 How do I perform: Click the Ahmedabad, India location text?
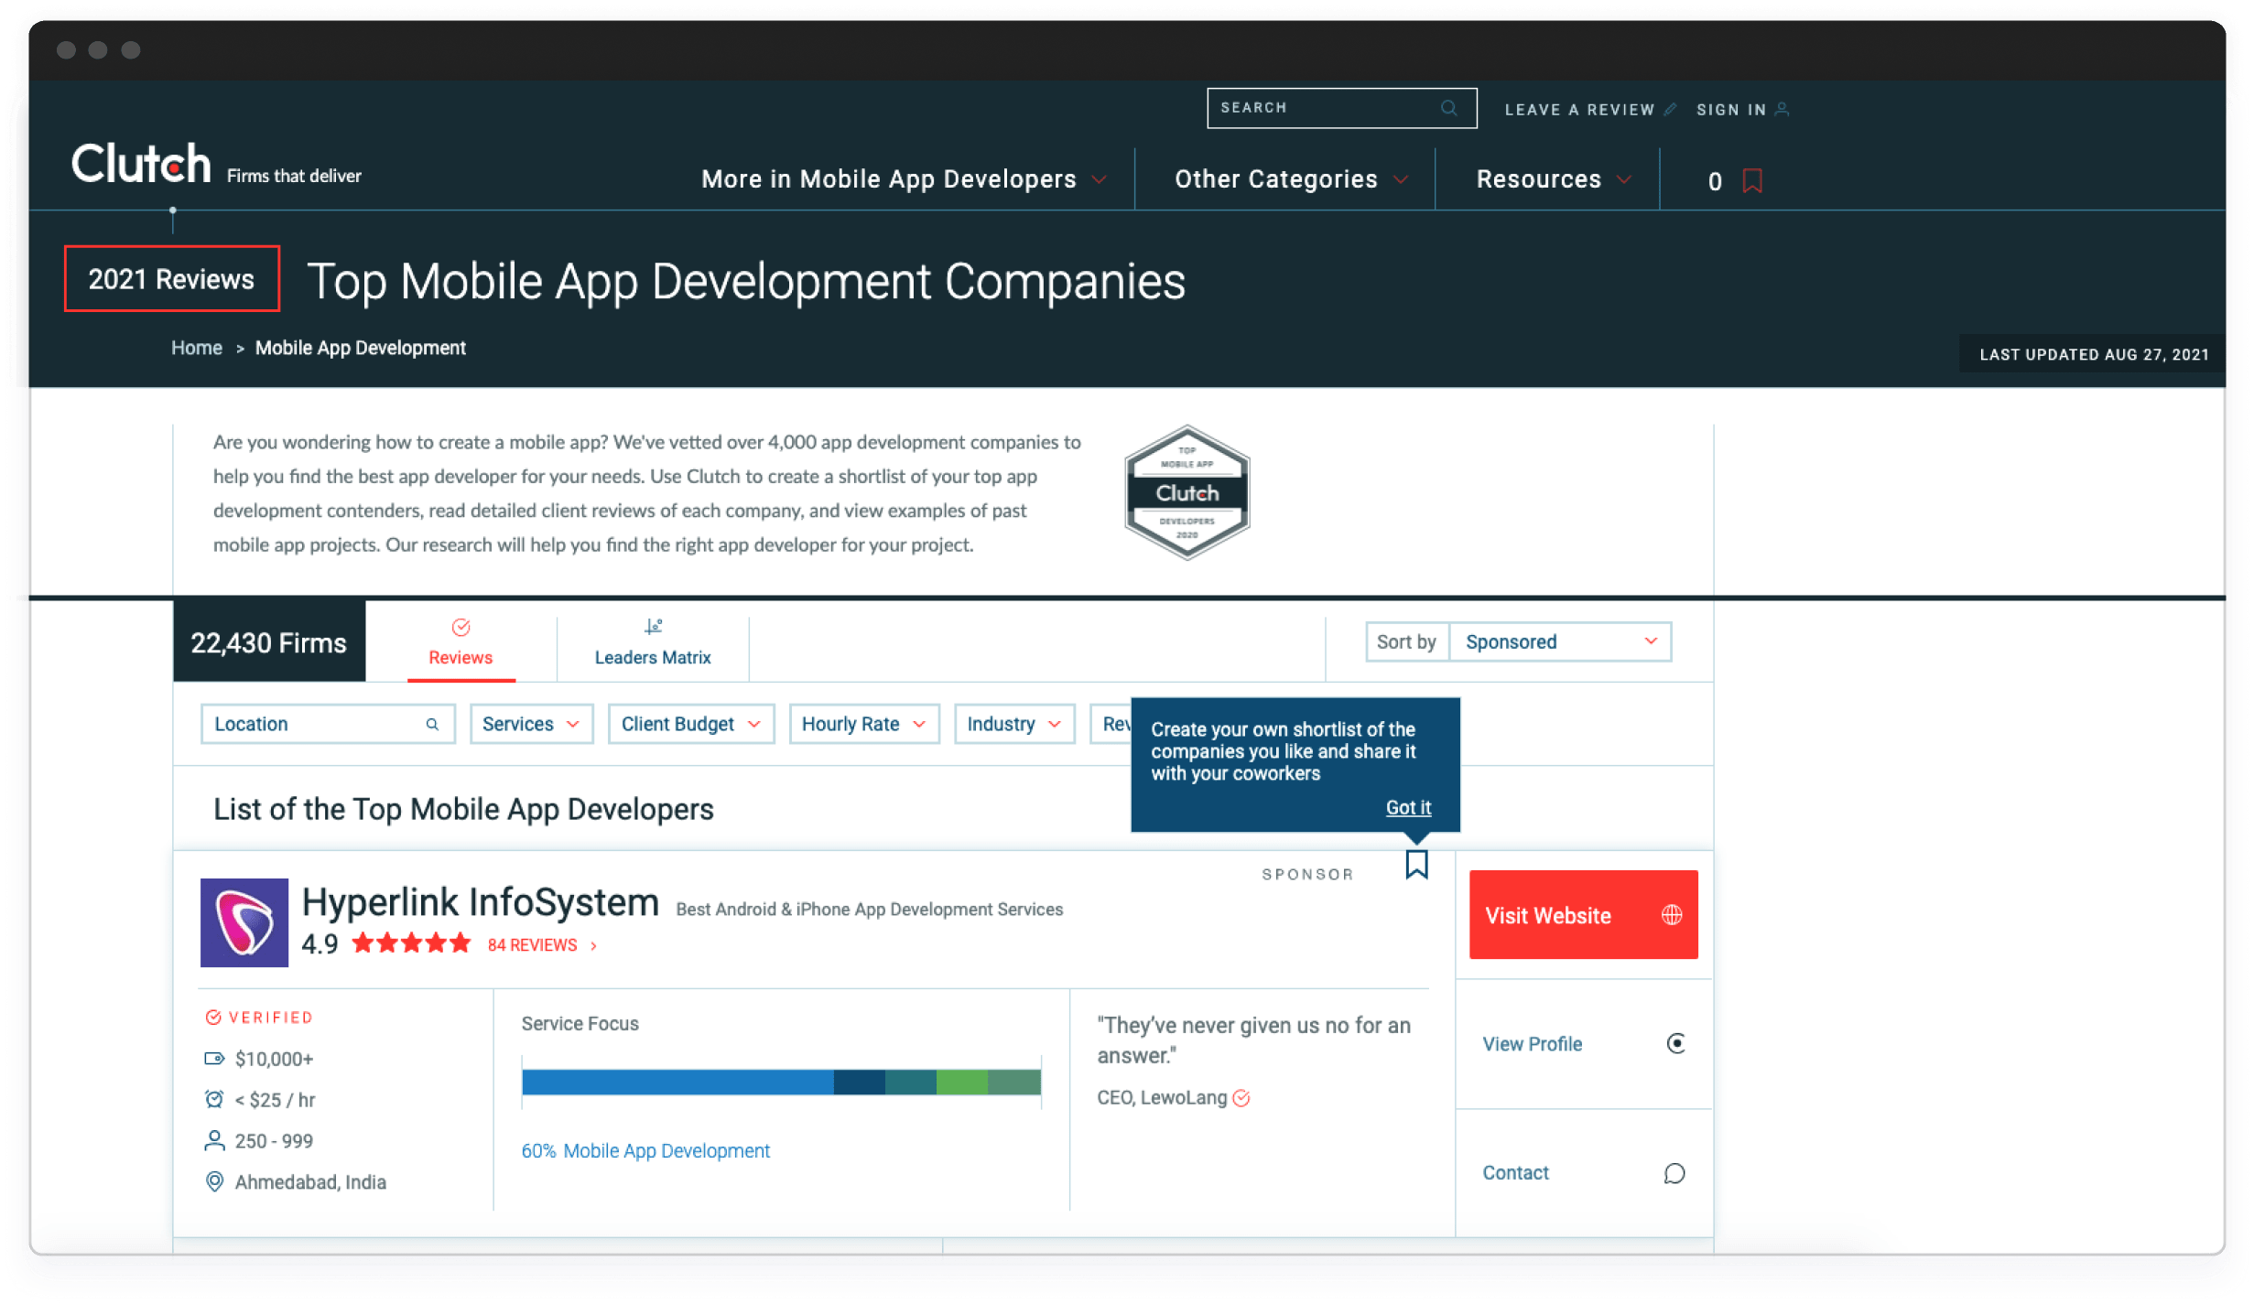(x=310, y=1181)
